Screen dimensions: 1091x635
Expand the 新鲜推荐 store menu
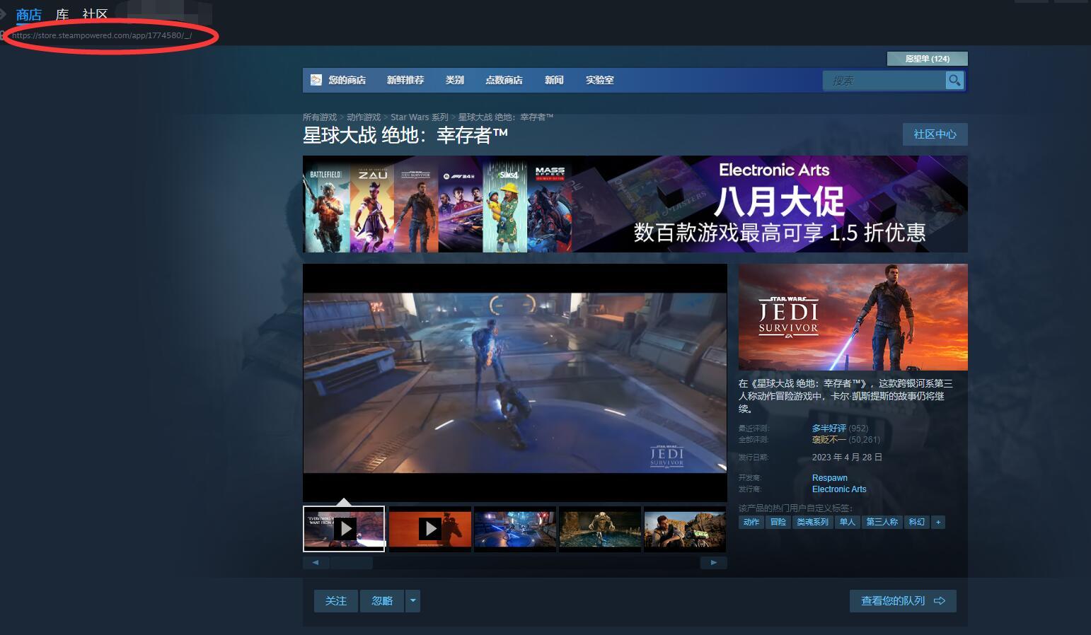pos(405,80)
